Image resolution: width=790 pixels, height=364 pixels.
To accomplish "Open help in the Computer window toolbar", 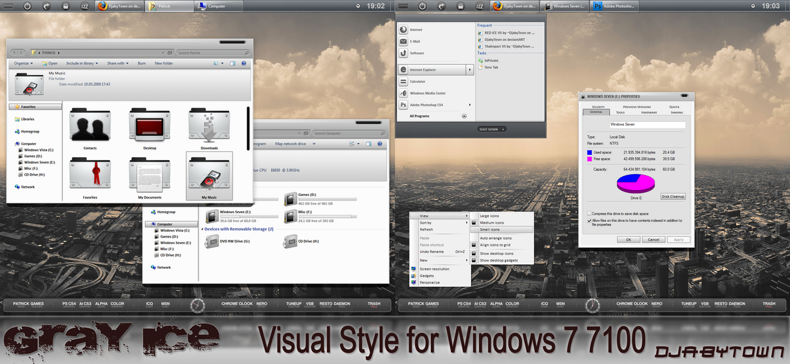I will point(381,144).
